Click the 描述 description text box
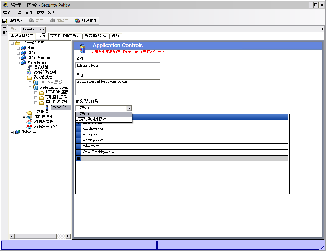The width and height of the screenshot is (326, 251). coord(118,87)
